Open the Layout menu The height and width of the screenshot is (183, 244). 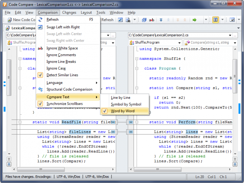coord(86,12)
